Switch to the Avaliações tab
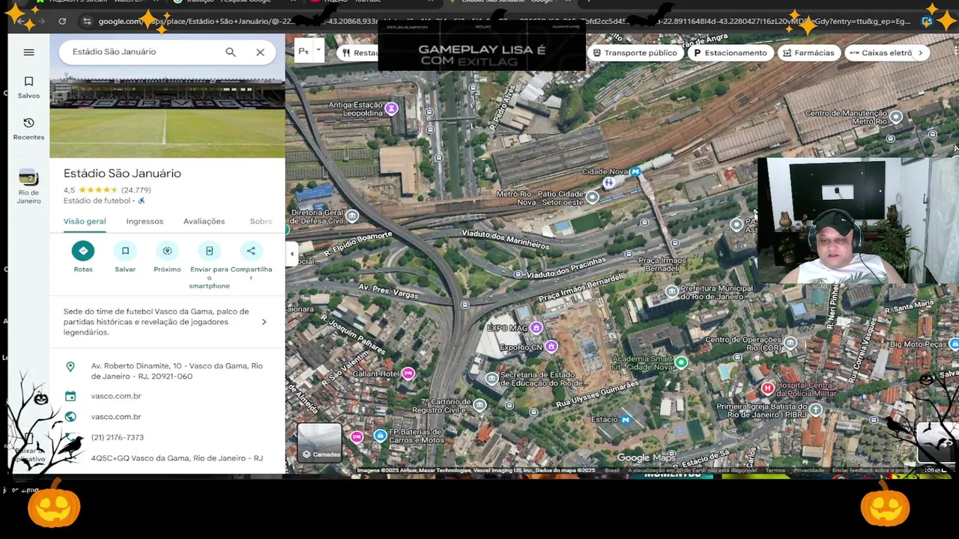The image size is (959, 539). click(204, 222)
